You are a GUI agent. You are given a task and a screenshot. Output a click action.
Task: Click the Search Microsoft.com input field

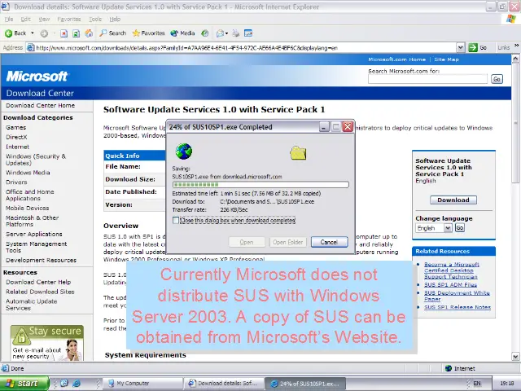coord(427,79)
